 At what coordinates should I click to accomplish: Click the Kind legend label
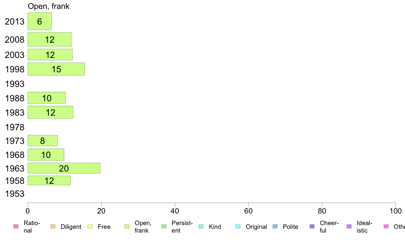(215, 227)
